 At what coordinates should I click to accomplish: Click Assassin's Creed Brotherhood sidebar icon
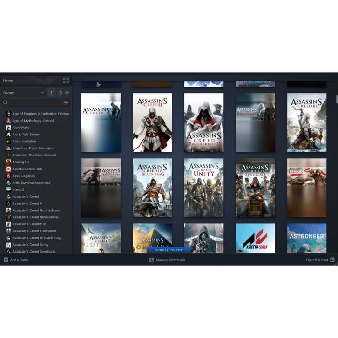[8, 210]
